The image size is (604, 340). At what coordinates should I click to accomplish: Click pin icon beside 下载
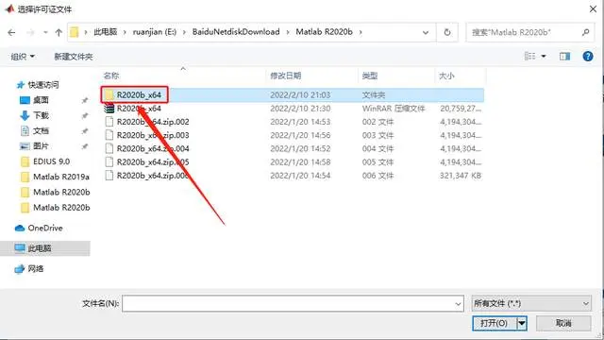tap(85, 115)
